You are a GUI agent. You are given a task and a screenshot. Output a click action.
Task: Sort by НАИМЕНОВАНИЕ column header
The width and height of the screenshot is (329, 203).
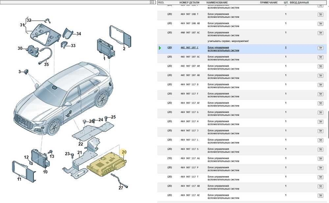[217, 3]
